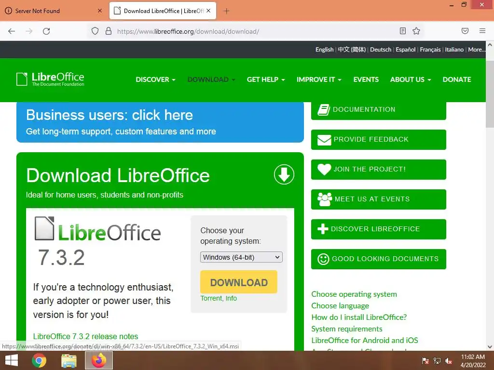The width and height of the screenshot is (494, 370).
Task: Open the Info link under download
Action: click(x=231, y=298)
